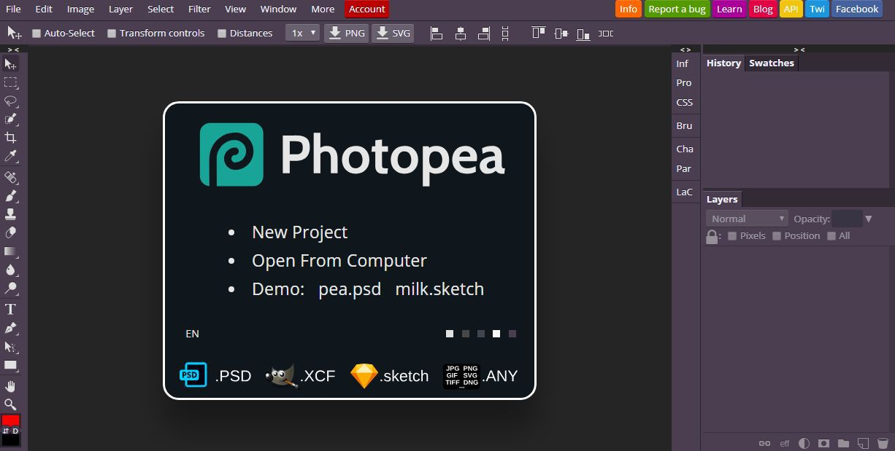The height and width of the screenshot is (451, 895).
Task: Toggle lock Pixels checkbox
Action: [x=732, y=236]
